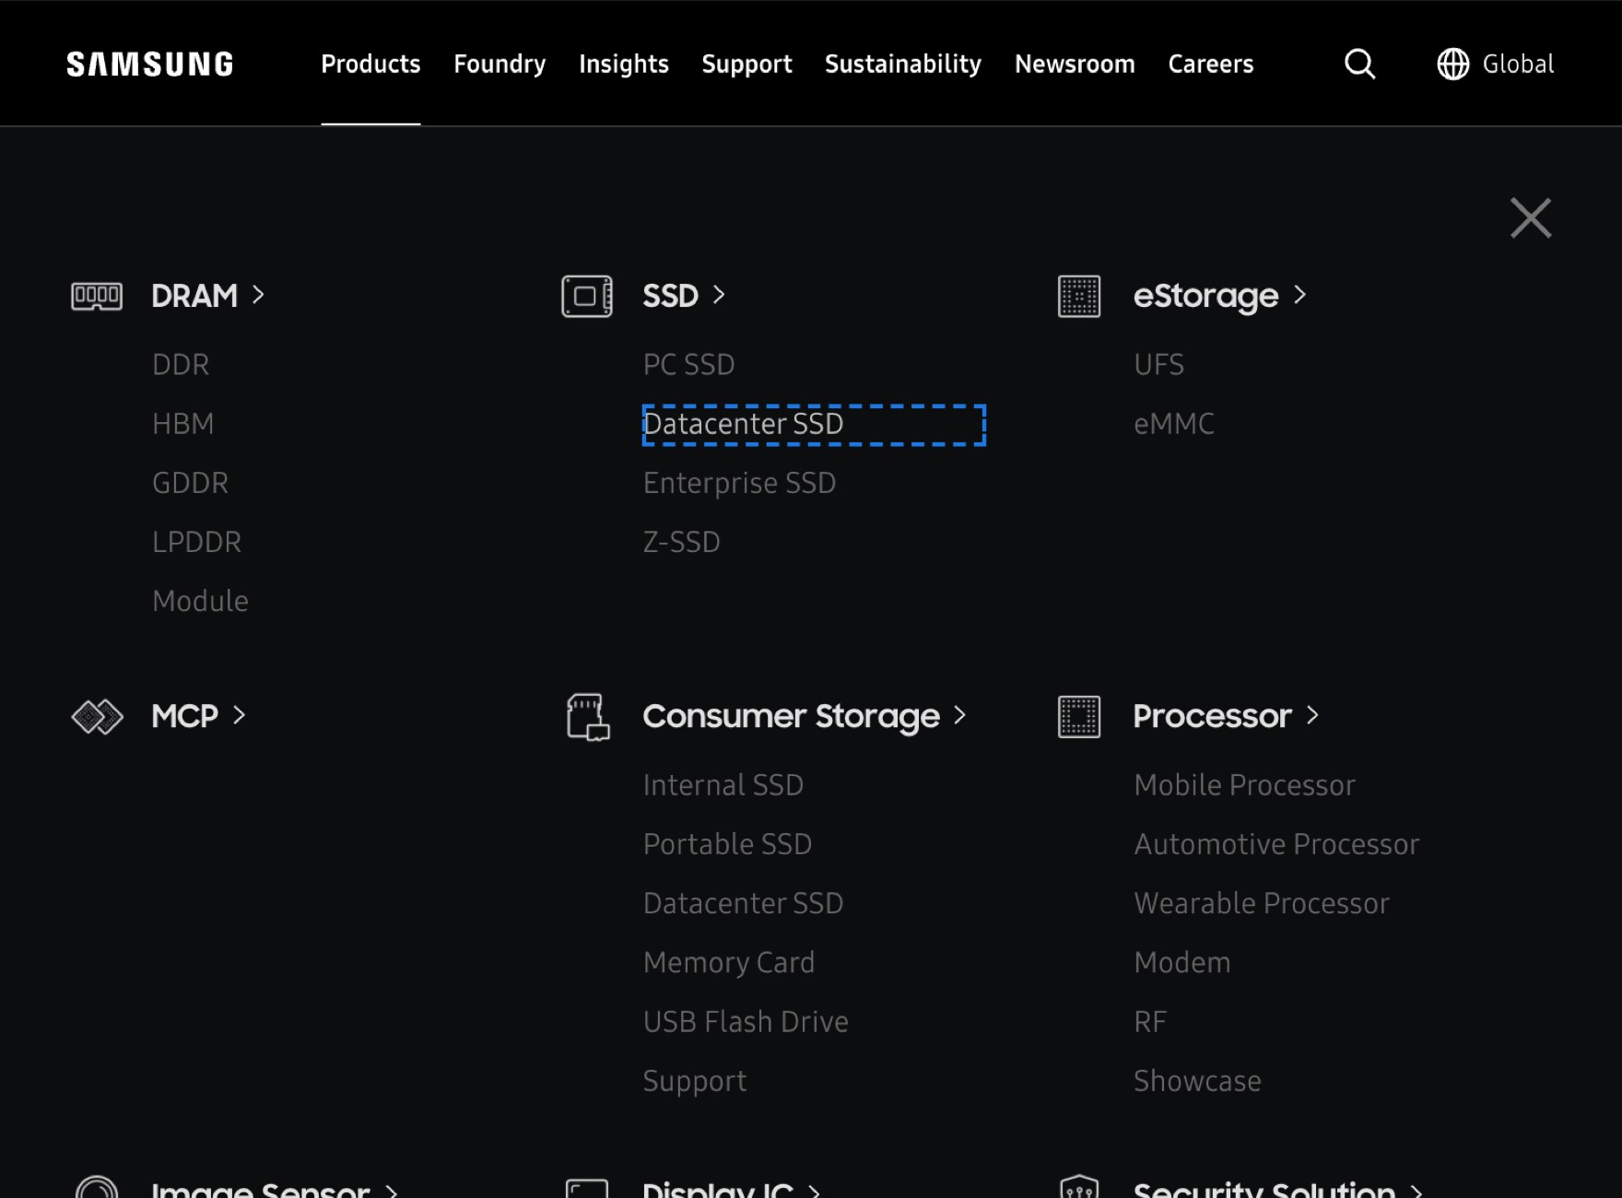Click the Image Sensor lens icon
Viewport: 1622px width, 1198px height.
[x=97, y=1187]
